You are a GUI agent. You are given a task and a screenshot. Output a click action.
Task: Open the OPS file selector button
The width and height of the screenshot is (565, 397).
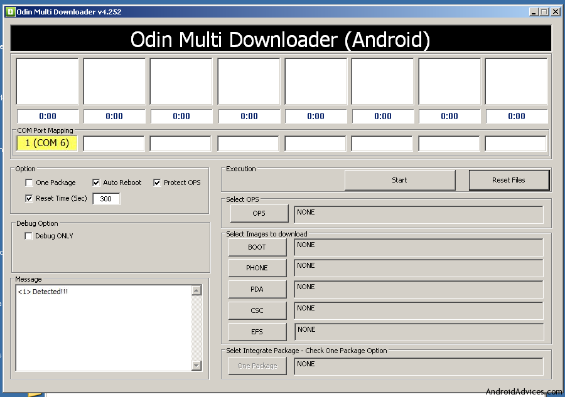tap(259, 213)
